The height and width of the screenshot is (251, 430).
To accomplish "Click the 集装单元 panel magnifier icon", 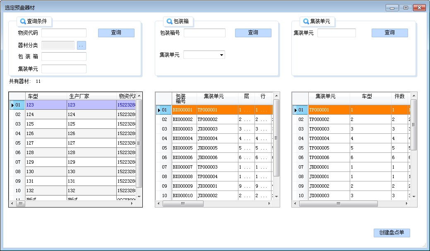I will tap(306, 21).
